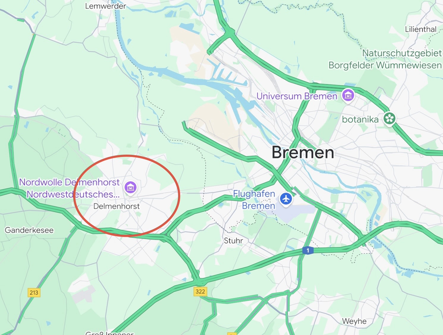This screenshot has width=443, height=335.
Task: Select the Bremen city label
Action: [x=303, y=152]
